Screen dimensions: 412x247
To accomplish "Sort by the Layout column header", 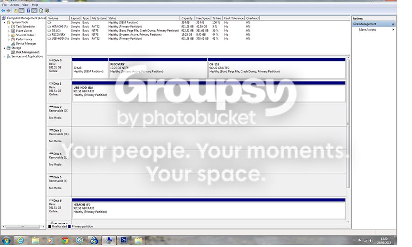I will (75, 18).
